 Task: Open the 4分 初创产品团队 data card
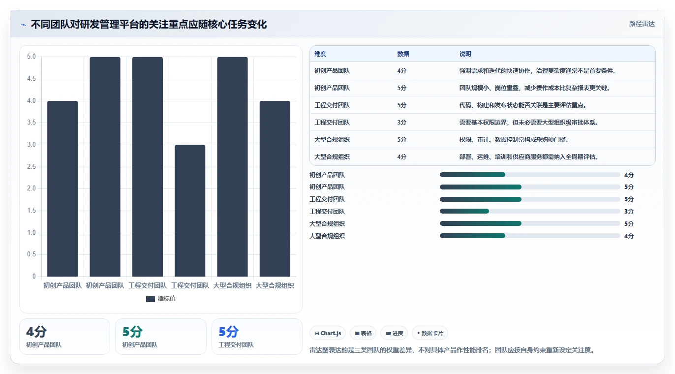(64, 337)
